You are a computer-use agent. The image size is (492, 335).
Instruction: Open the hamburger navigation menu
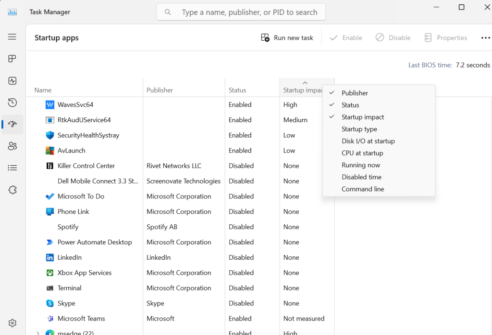(x=12, y=37)
